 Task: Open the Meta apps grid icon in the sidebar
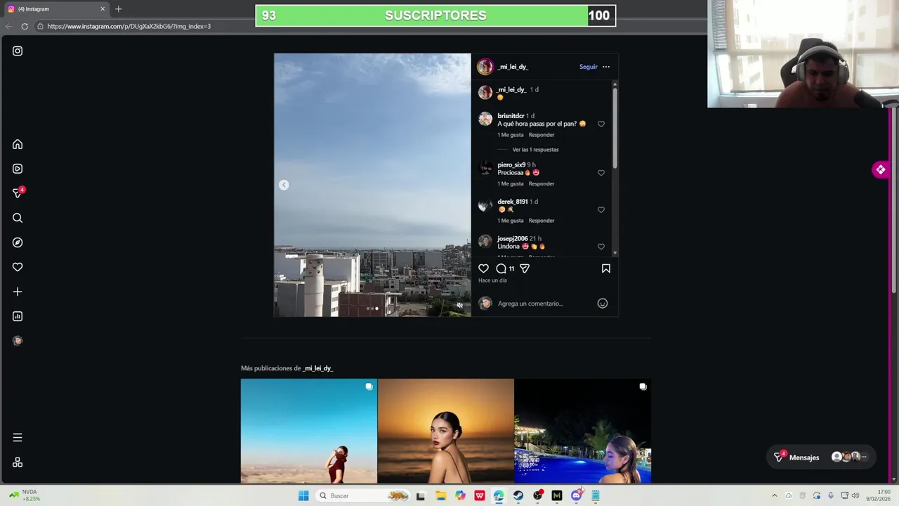(18, 462)
